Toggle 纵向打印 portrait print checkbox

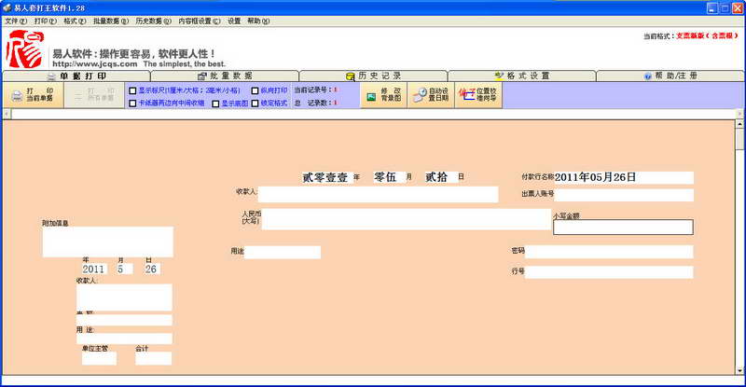pyautogui.click(x=255, y=90)
